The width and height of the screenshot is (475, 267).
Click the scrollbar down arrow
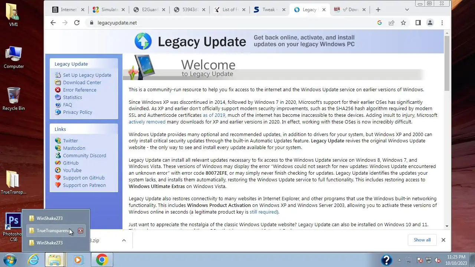[447, 225]
